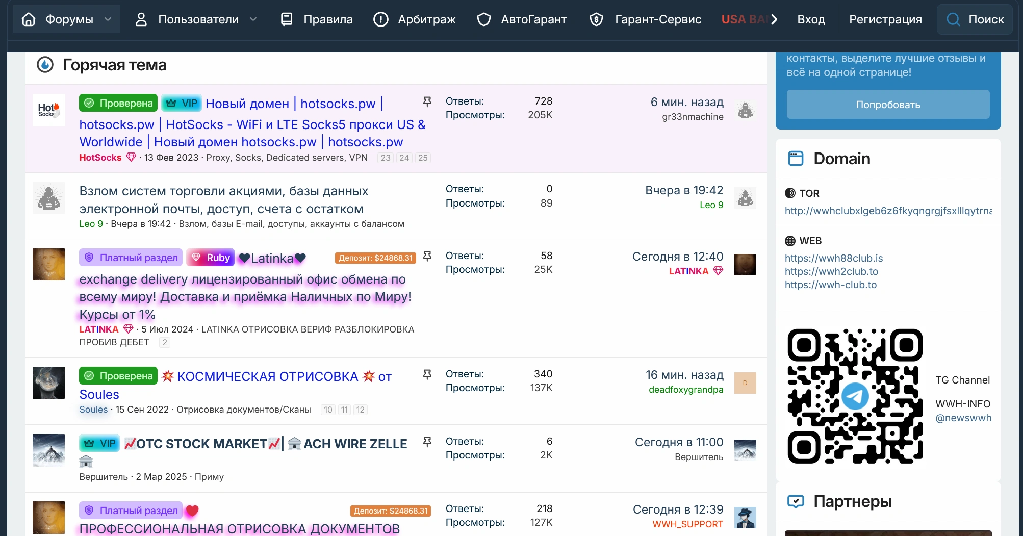Screen dimensions: 1023x536
Task: Click the Горячая тема flame icon
Action: coord(45,65)
